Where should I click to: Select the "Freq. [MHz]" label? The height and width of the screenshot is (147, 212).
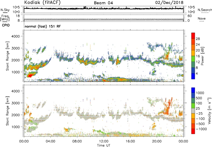pyautogui.click(x=5, y=18)
